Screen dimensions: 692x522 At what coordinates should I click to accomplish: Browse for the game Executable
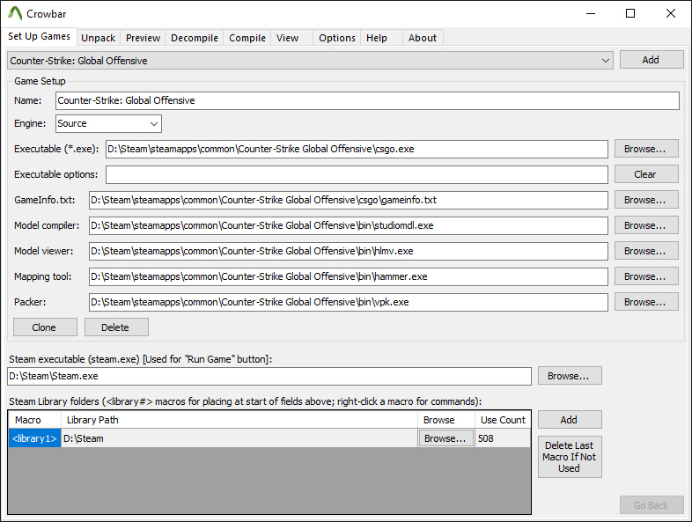click(646, 149)
